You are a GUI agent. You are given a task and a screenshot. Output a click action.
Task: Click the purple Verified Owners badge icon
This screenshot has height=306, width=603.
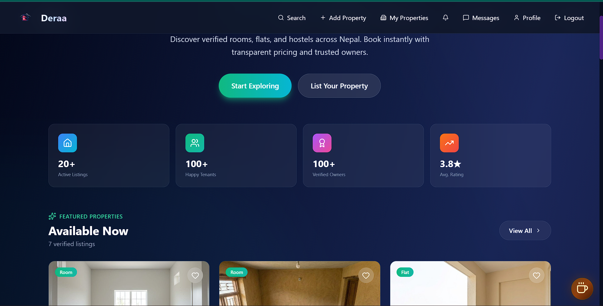[x=322, y=143]
